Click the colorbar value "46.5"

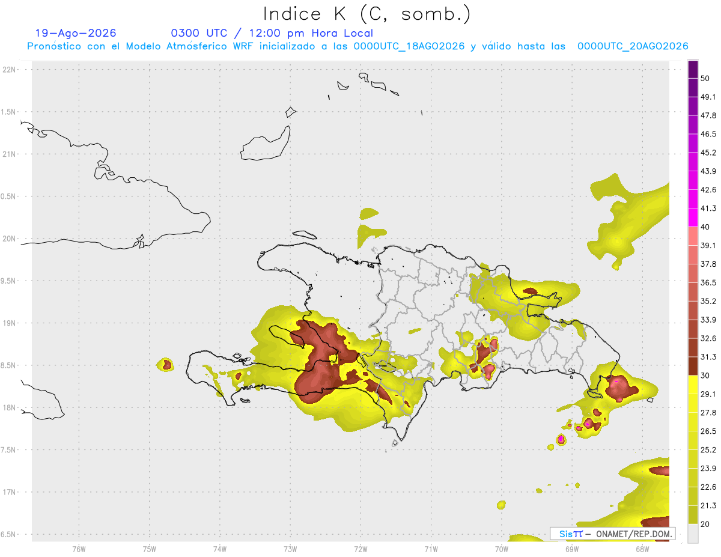(x=708, y=134)
